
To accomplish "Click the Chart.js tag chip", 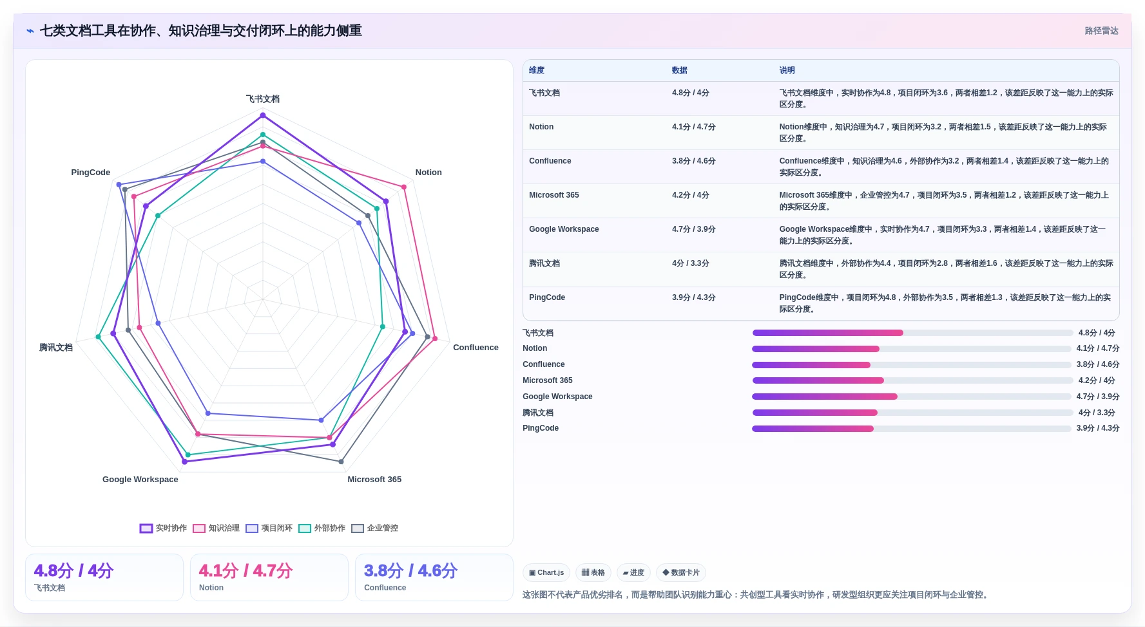I will click(546, 572).
